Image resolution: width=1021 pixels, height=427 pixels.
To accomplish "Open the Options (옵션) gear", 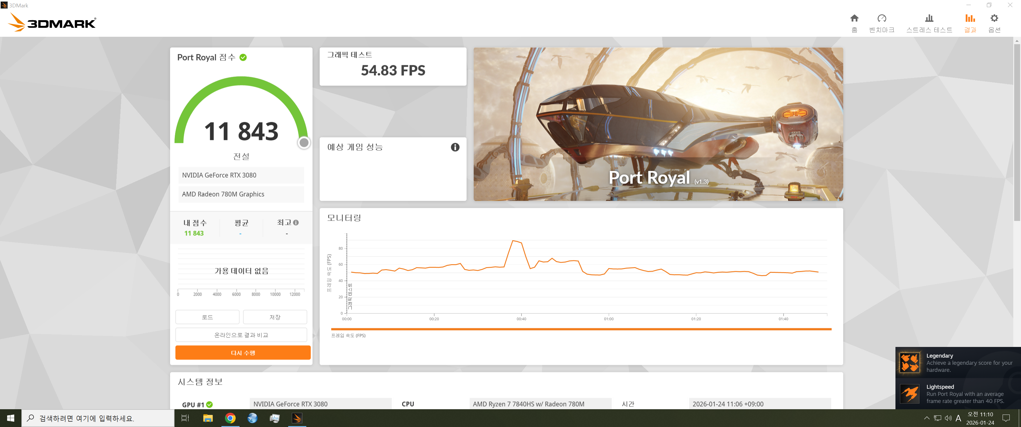I will coord(994,23).
